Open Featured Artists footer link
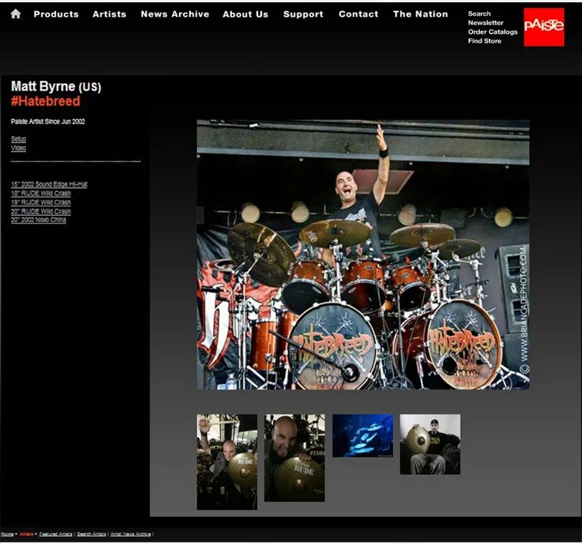The width and height of the screenshot is (582, 544). tap(55, 534)
